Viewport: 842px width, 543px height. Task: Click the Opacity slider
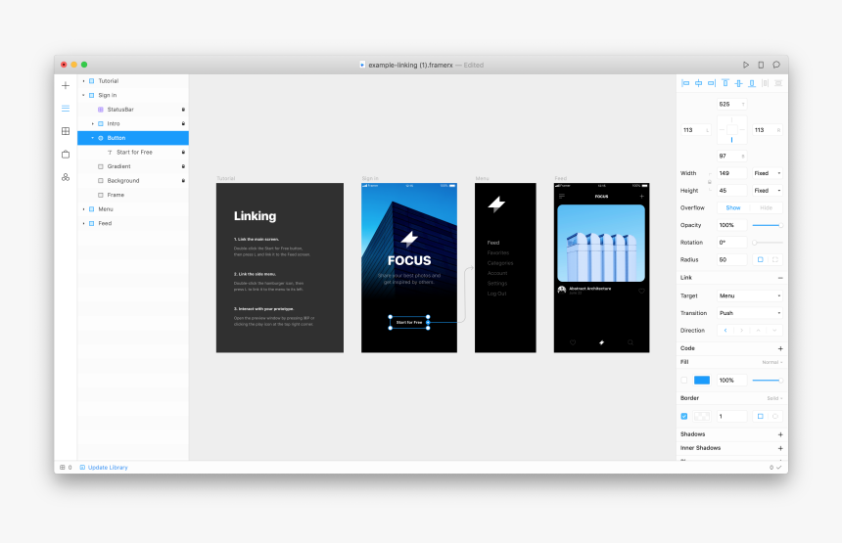768,225
